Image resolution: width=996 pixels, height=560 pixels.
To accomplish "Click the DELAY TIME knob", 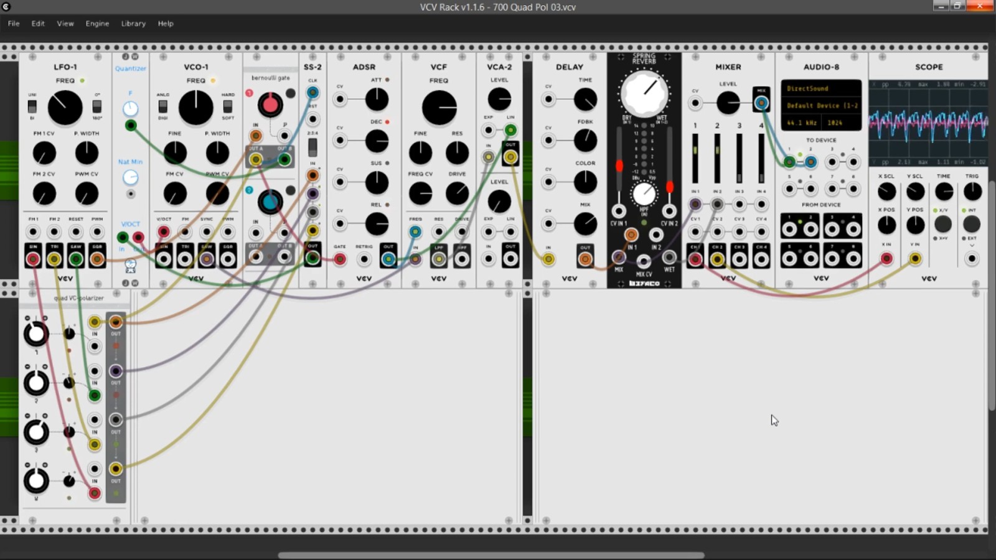I will pyautogui.click(x=585, y=100).
